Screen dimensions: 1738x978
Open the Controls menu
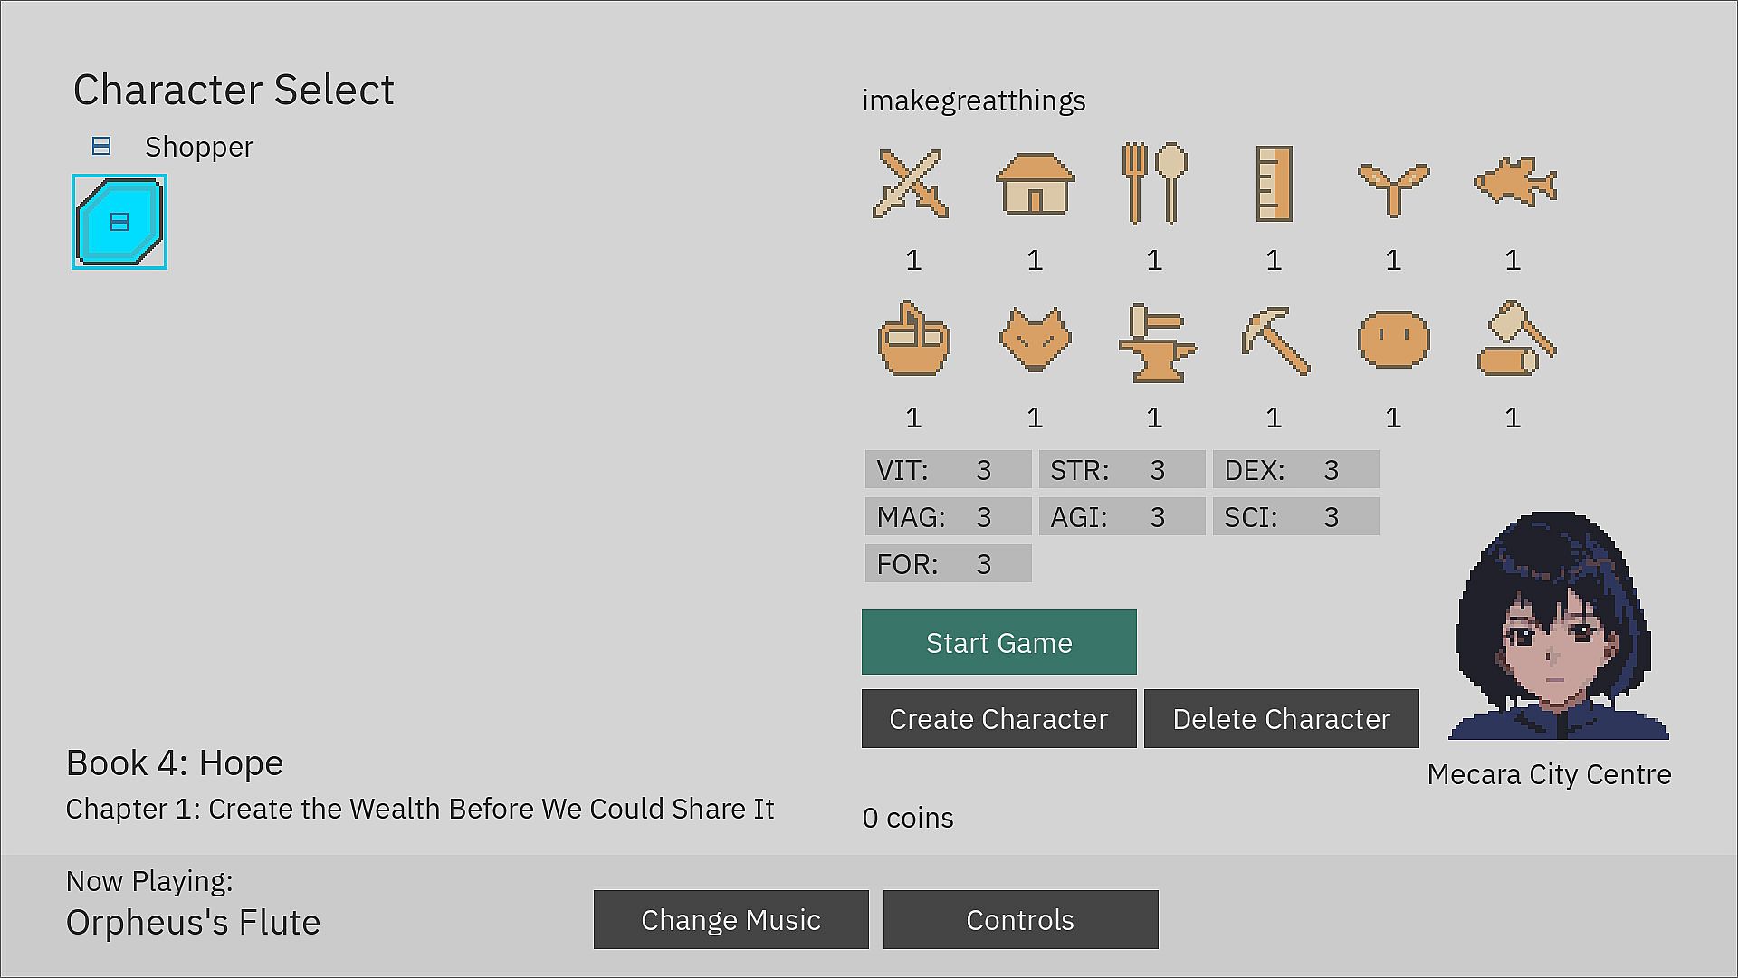point(1020,920)
